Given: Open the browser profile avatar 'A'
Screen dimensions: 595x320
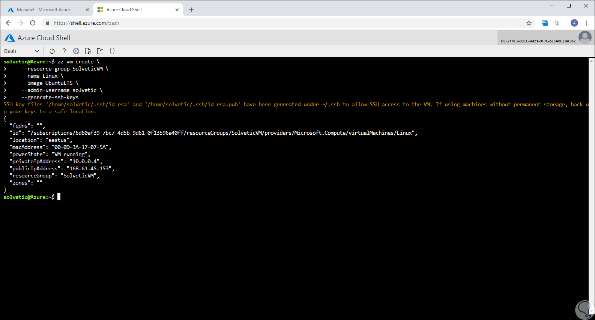Looking at the screenshot, I should pyautogui.click(x=574, y=23).
